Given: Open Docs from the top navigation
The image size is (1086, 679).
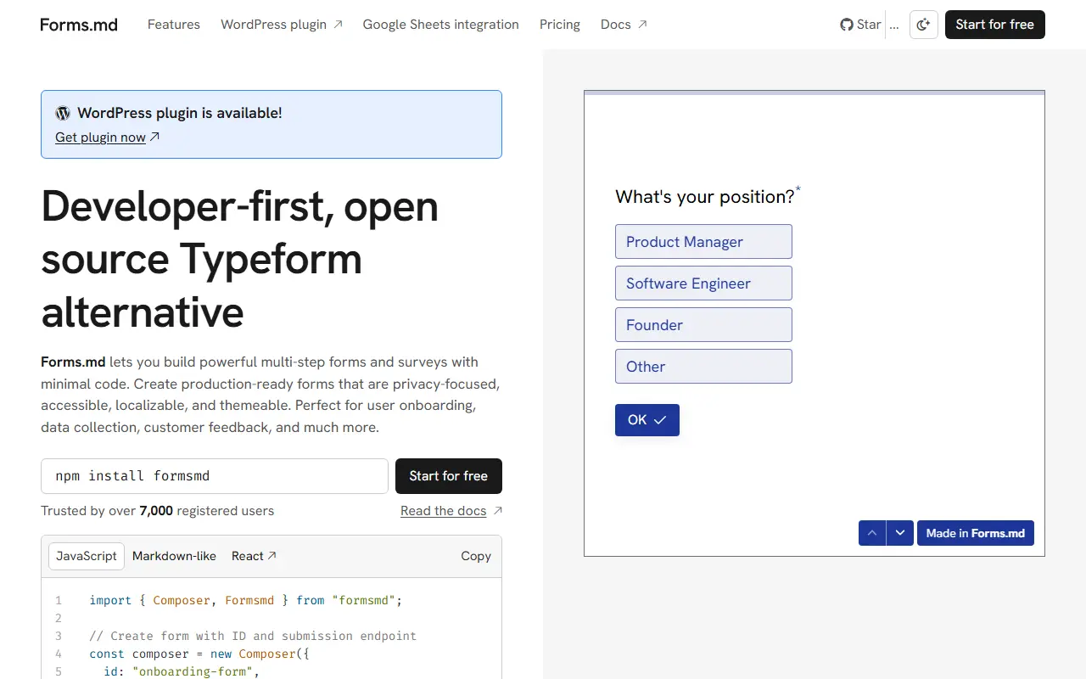Looking at the screenshot, I should (x=624, y=25).
